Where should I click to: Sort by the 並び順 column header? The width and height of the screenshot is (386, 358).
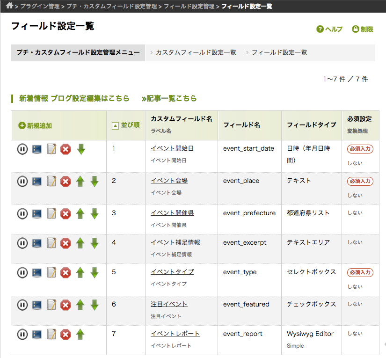(x=126, y=125)
